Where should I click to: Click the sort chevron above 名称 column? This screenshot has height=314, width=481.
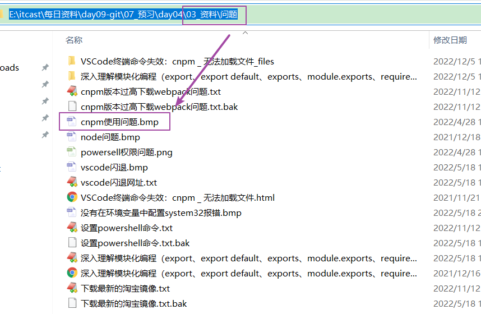click(244, 33)
